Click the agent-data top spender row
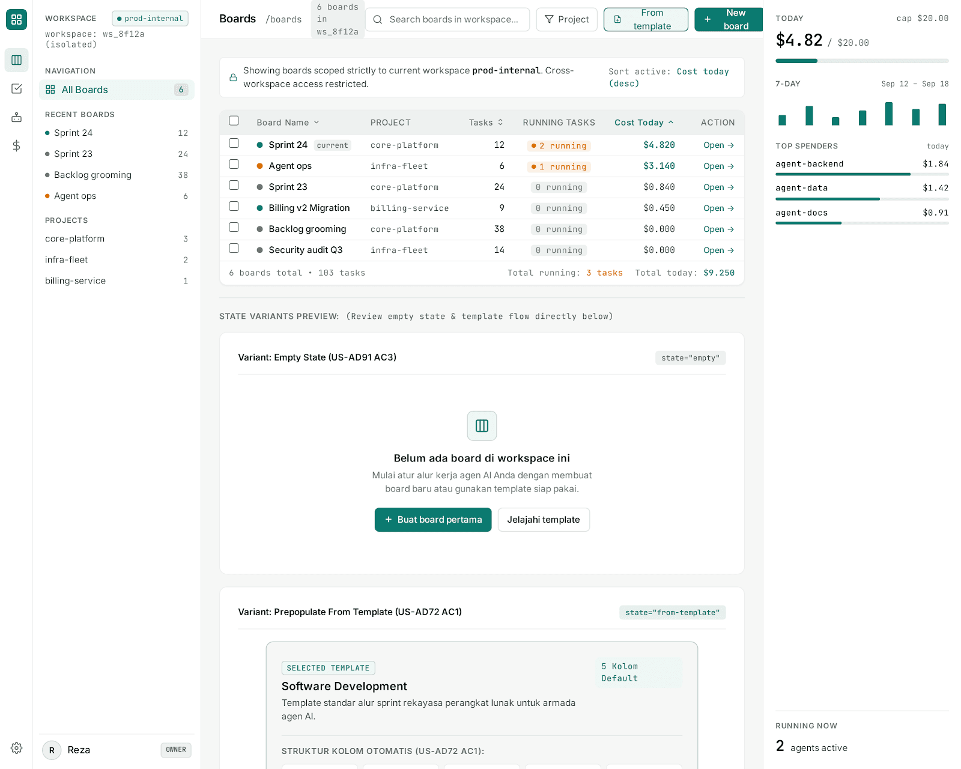This screenshot has height=769, width=961. pos(862,191)
